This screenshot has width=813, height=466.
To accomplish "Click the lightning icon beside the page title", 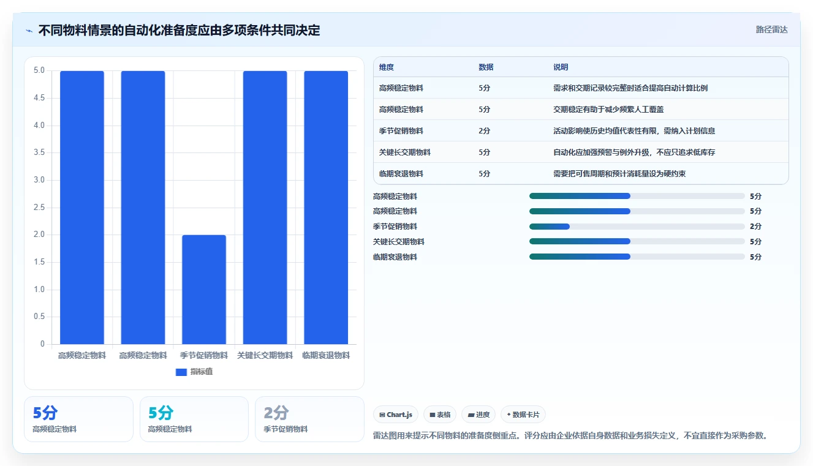I will click(x=29, y=31).
